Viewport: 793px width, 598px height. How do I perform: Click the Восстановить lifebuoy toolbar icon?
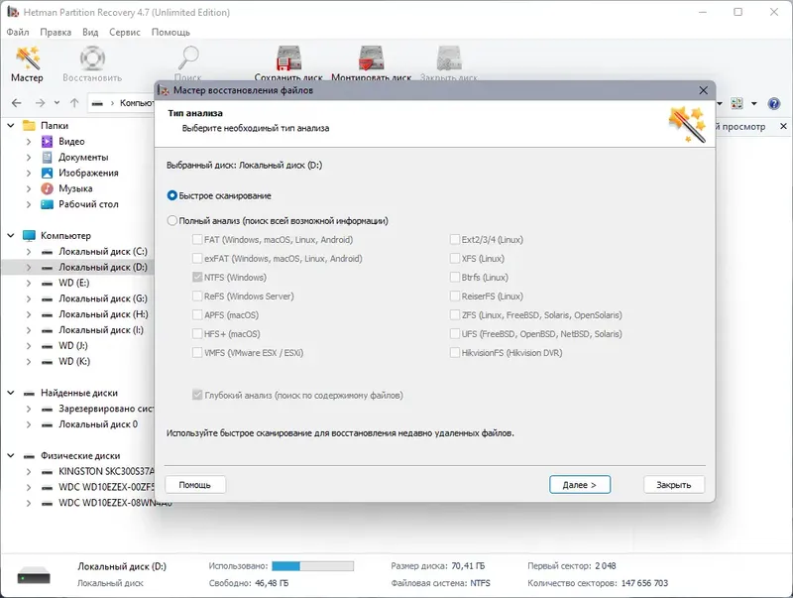[92, 58]
